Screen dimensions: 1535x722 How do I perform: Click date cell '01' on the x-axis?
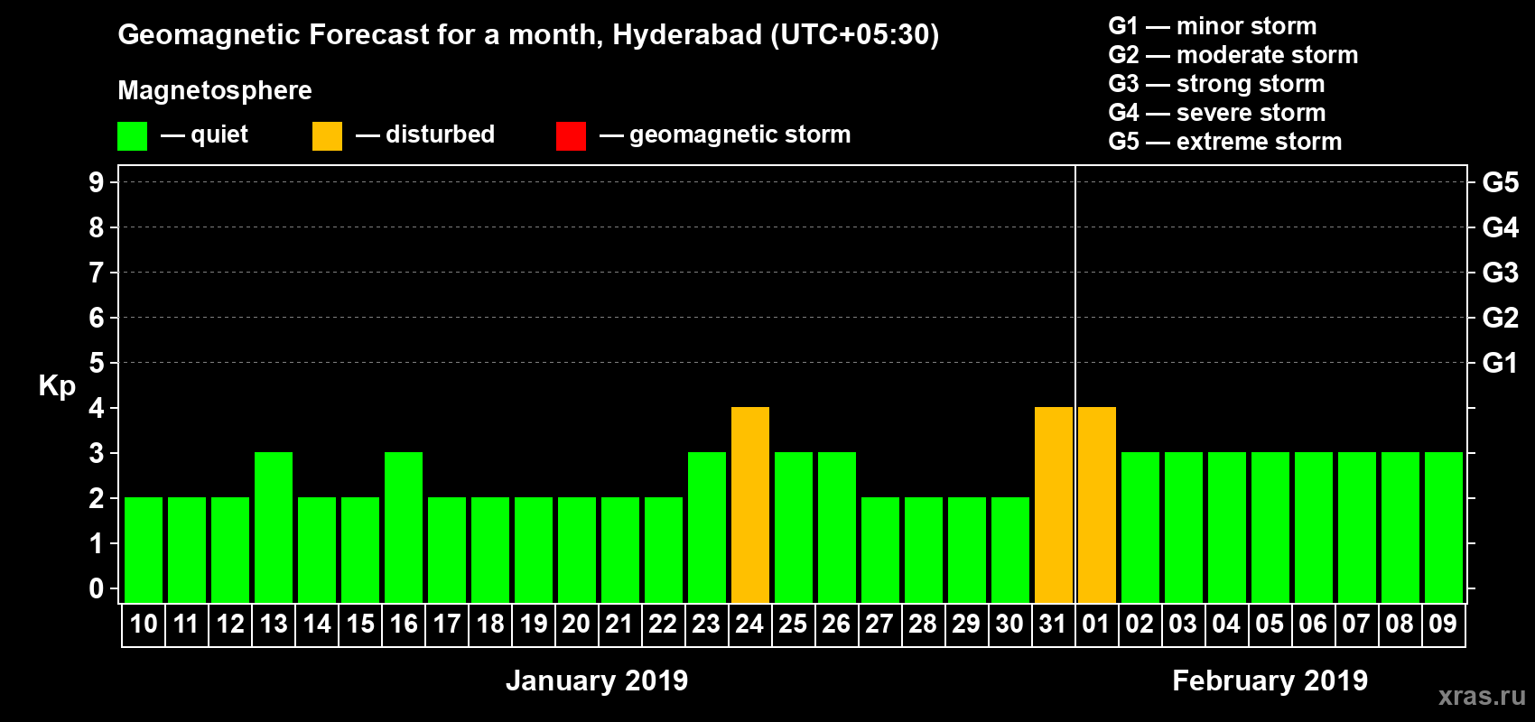(1097, 625)
